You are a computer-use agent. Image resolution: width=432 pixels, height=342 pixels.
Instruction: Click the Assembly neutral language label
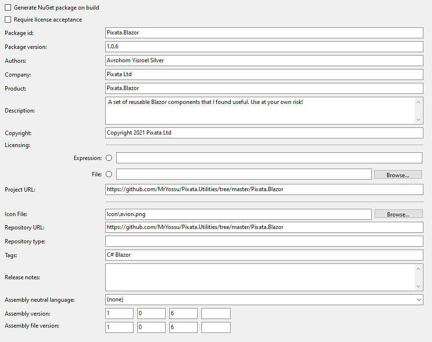point(40,300)
